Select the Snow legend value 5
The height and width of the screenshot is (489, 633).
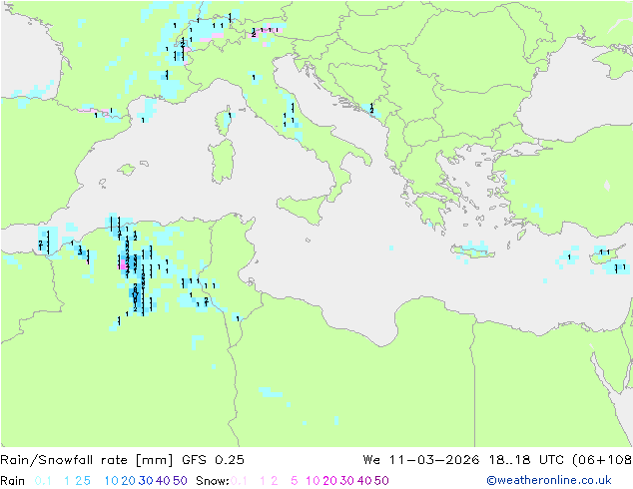[x=295, y=481]
